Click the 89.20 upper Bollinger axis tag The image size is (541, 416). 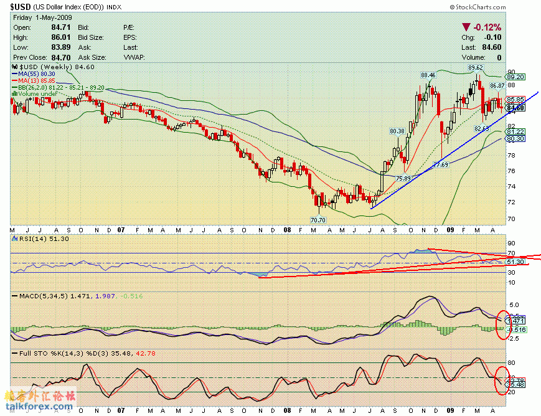(x=517, y=77)
